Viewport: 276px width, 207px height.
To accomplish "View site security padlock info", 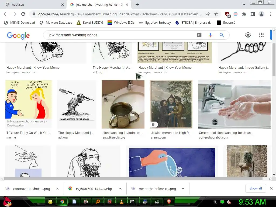I will 34,14.
